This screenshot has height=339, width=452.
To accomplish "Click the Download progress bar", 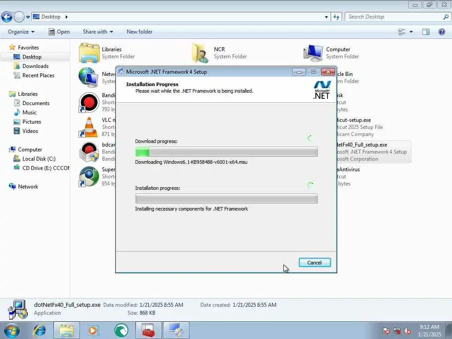I will 226,152.
